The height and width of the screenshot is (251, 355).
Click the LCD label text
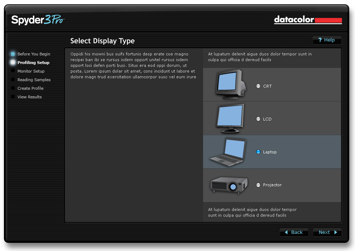(267, 119)
